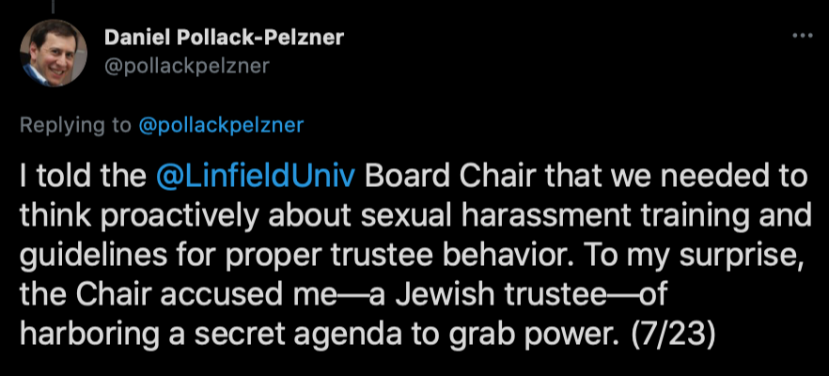Click Daniel Pollack-Pelzner's profile avatar
The image size is (829, 376).
click(x=54, y=53)
